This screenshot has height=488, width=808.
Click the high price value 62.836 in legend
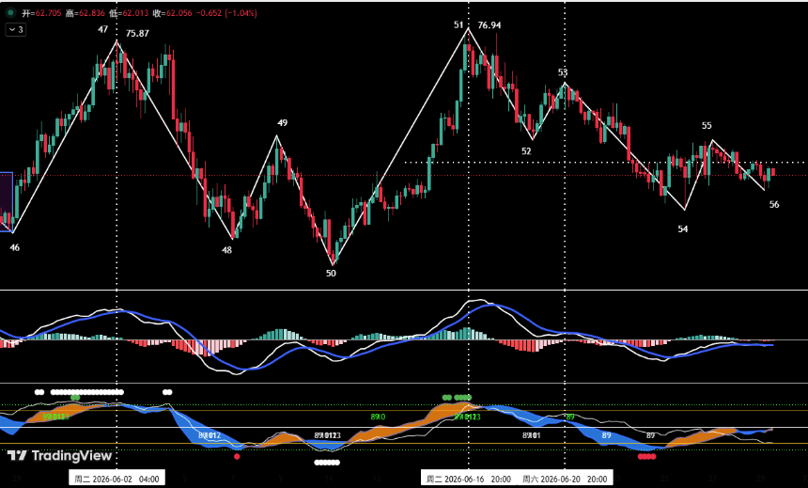(91, 13)
